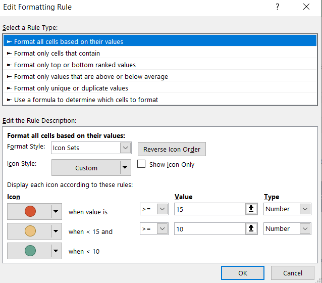Open the Format Style dropdown
322x283 pixels.
point(126,148)
